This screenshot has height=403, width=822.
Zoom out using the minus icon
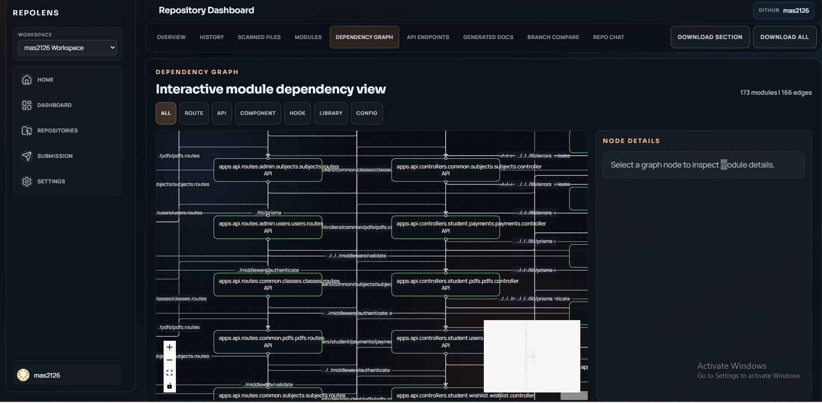(169, 360)
